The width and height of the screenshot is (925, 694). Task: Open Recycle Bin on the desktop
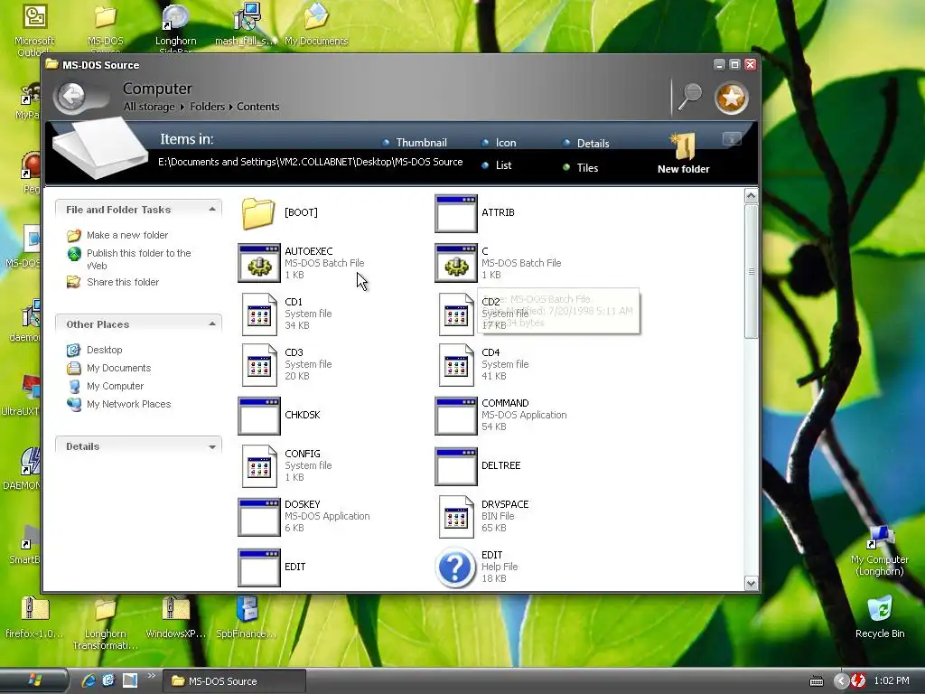tap(879, 617)
